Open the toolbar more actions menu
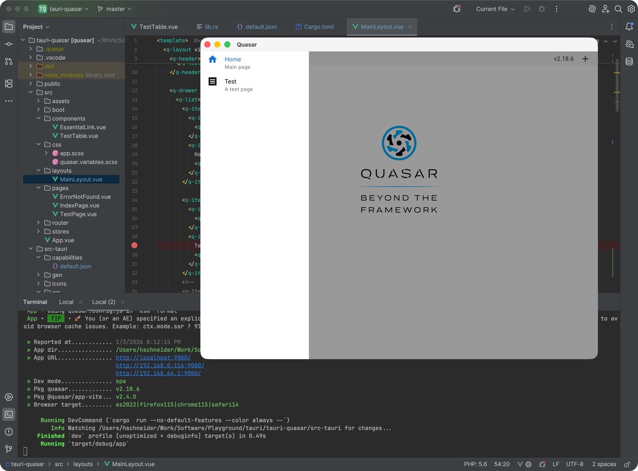This screenshot has height=471, width=638. tap(557, 9)
